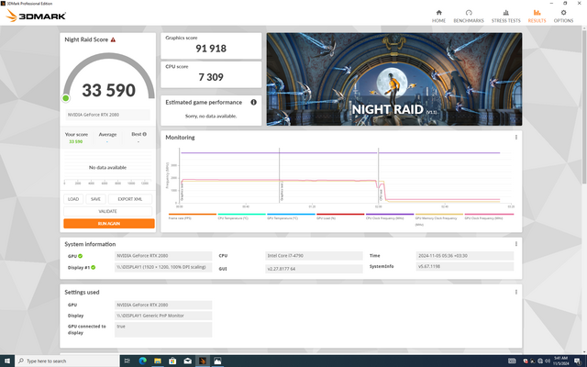Open the Options gear icon
This screenshot has width=587, height=367.
point(563,14)
